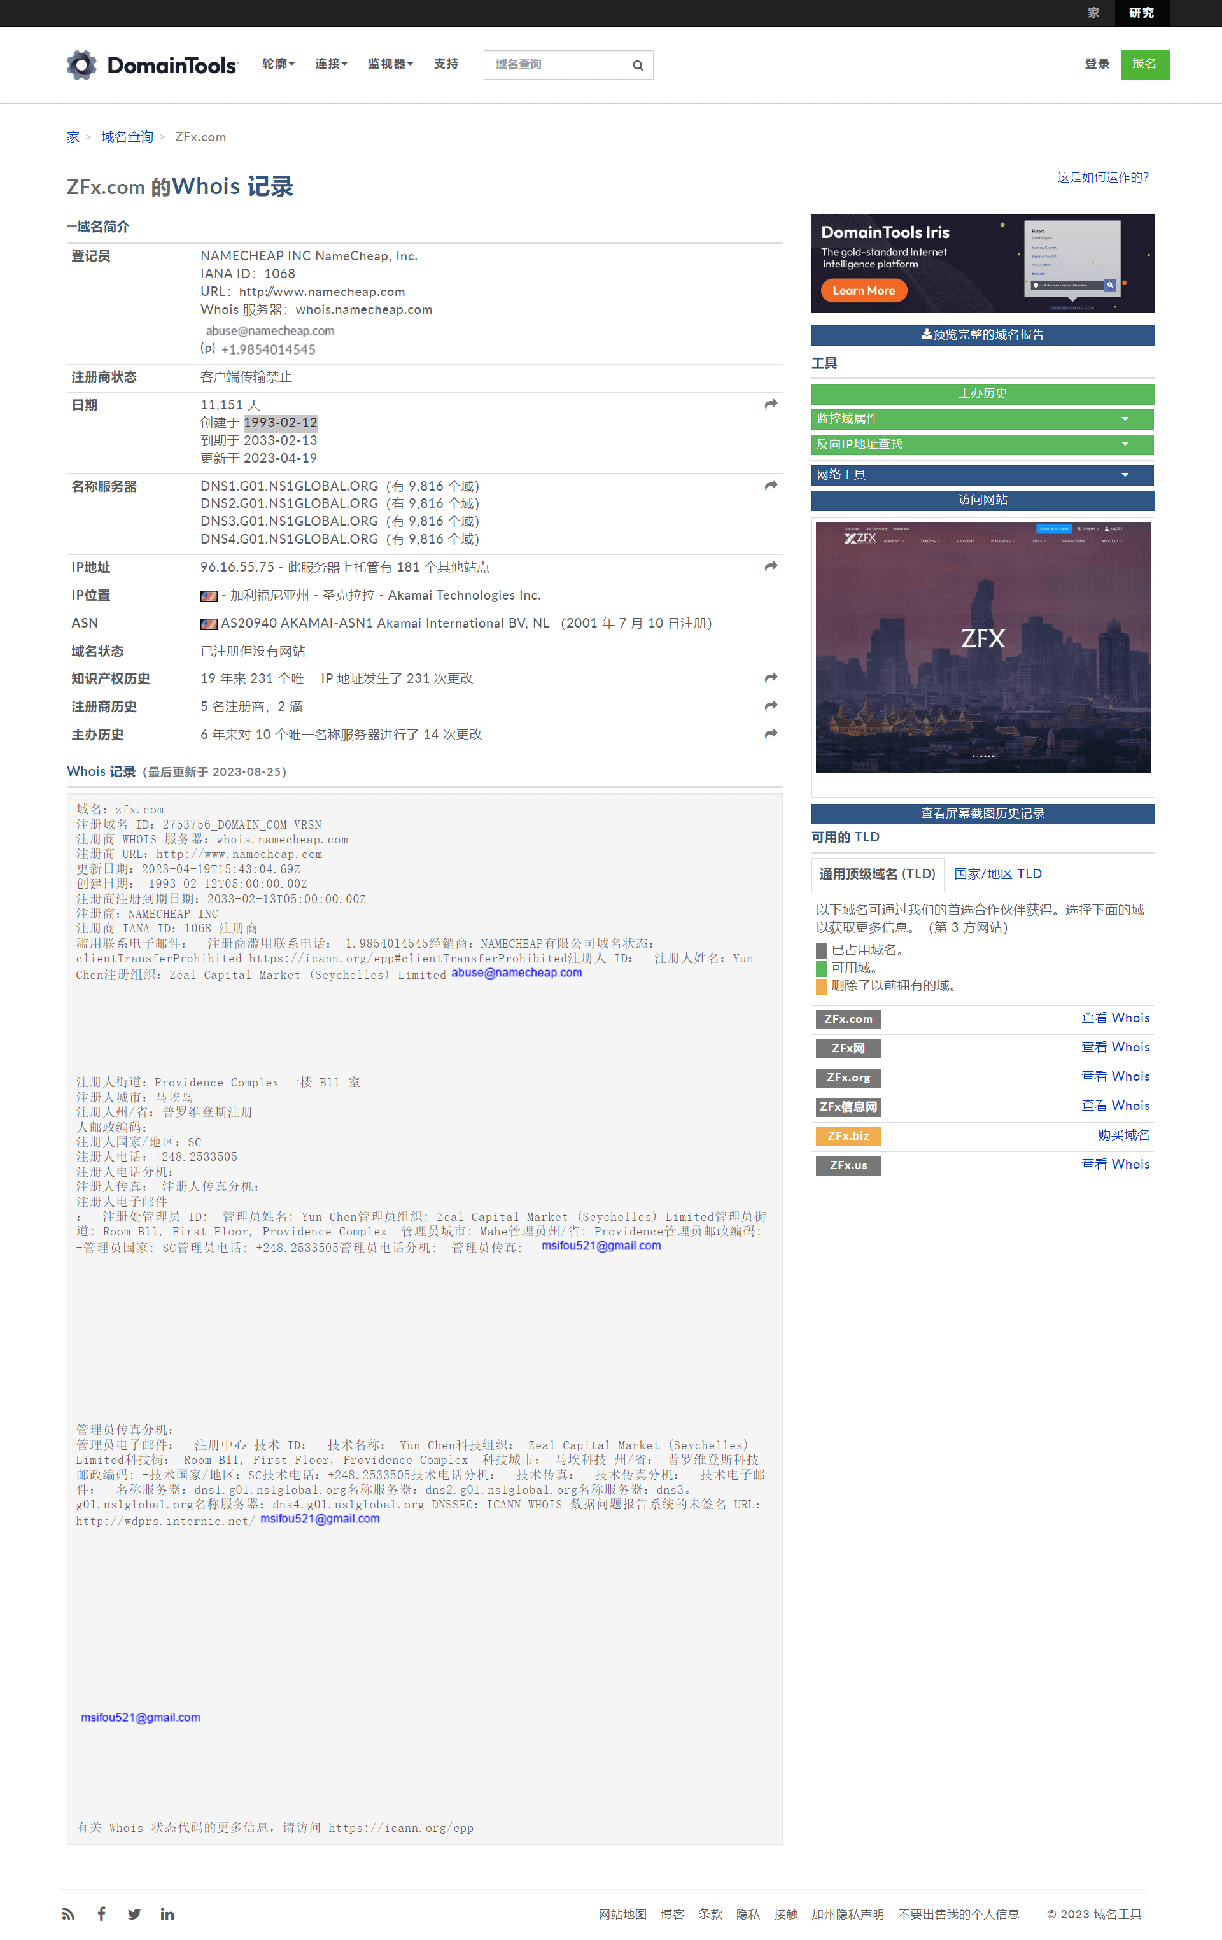Expand the 网络工具 dropdown arrow
The width and height of the screenshot is (1222, 1940).
(x=1125, y=475)
